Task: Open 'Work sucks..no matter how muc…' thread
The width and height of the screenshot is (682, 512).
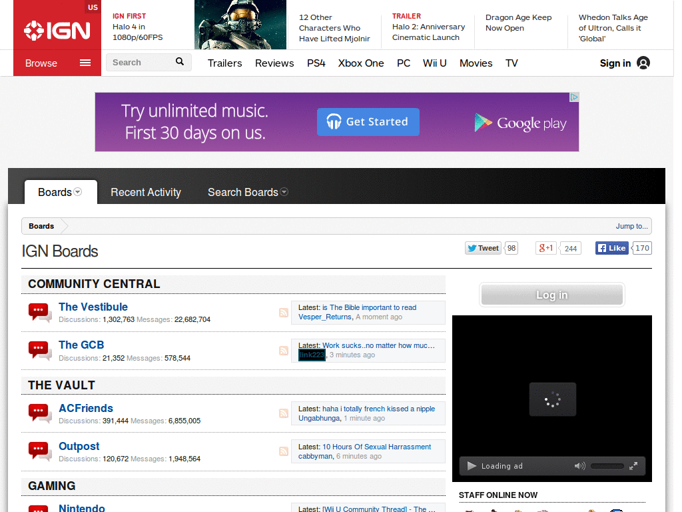Action: pos(378,345)
